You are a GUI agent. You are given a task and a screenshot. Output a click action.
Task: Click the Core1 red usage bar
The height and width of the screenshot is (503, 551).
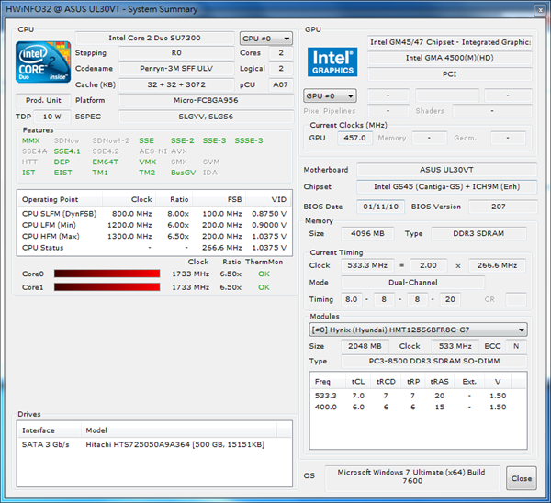click(108, 287)
